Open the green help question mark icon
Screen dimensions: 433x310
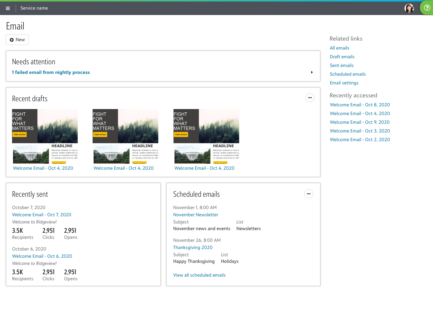pyautogui.click(x=427, y=8)
